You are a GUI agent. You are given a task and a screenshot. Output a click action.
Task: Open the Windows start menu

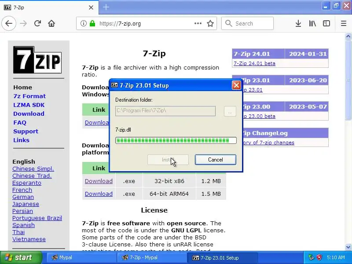click(21, 257)
